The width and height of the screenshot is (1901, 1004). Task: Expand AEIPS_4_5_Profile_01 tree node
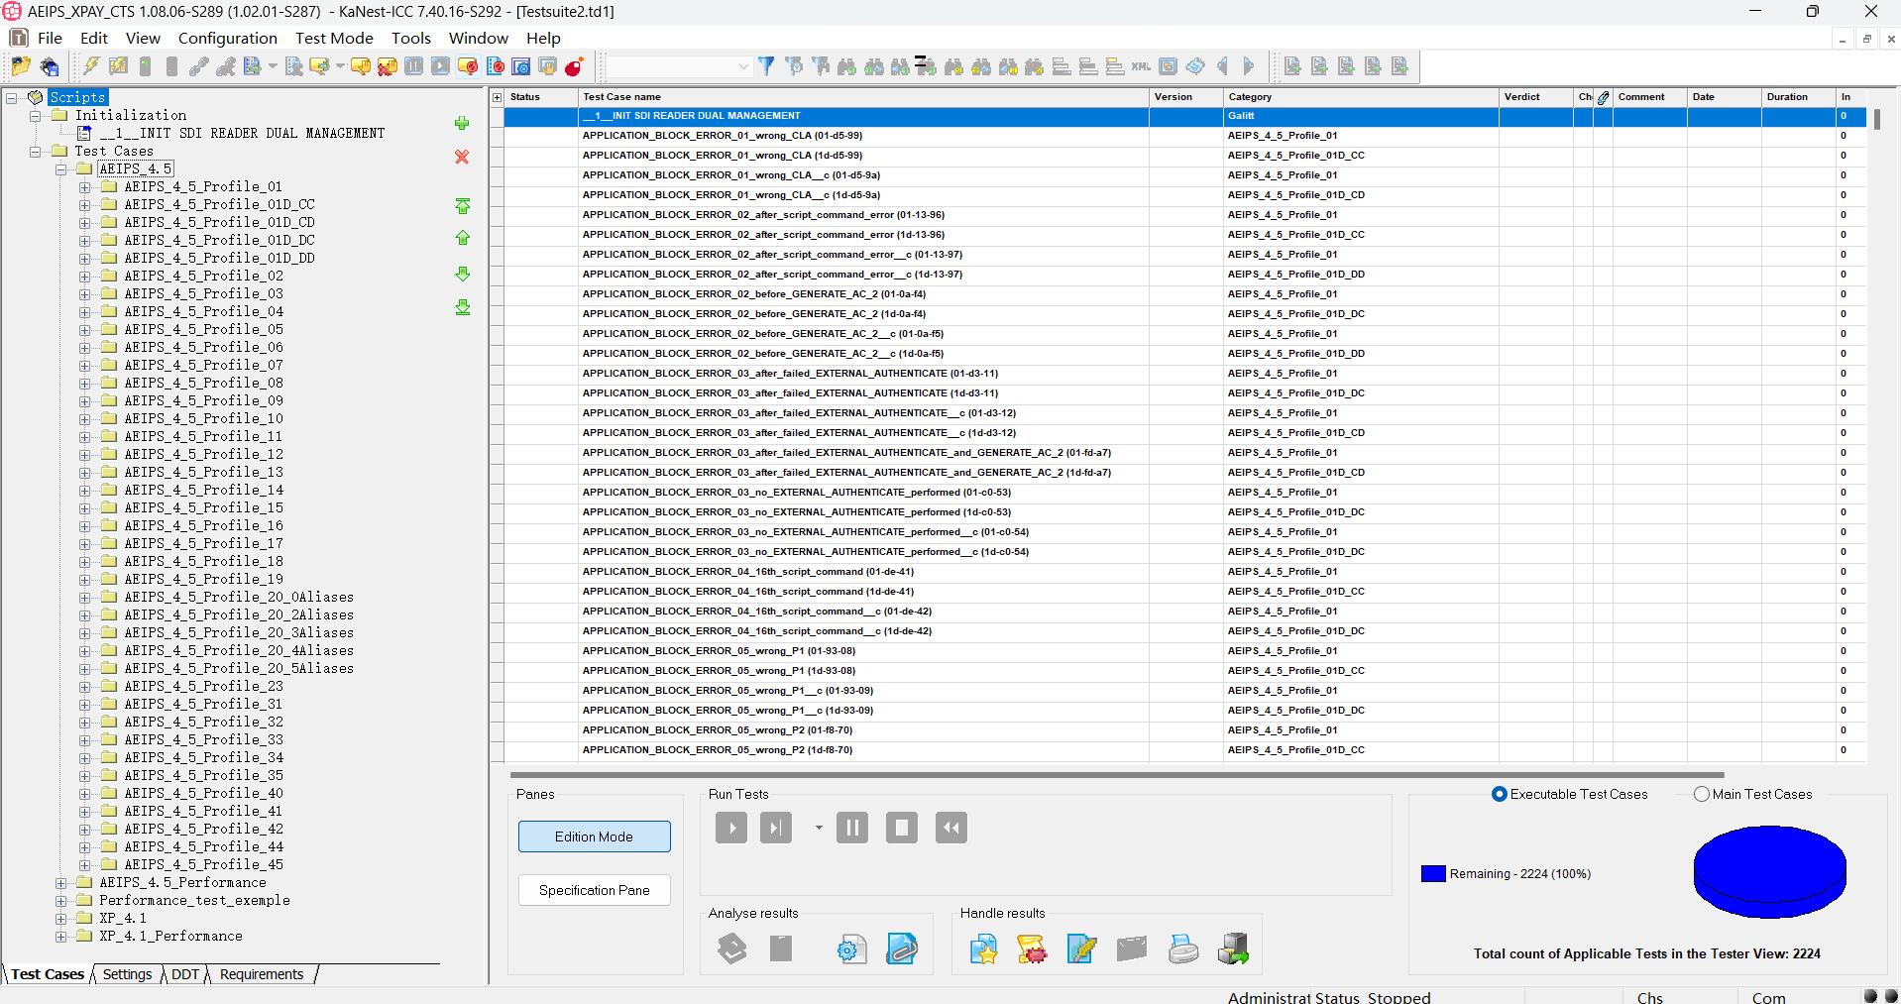85,186
